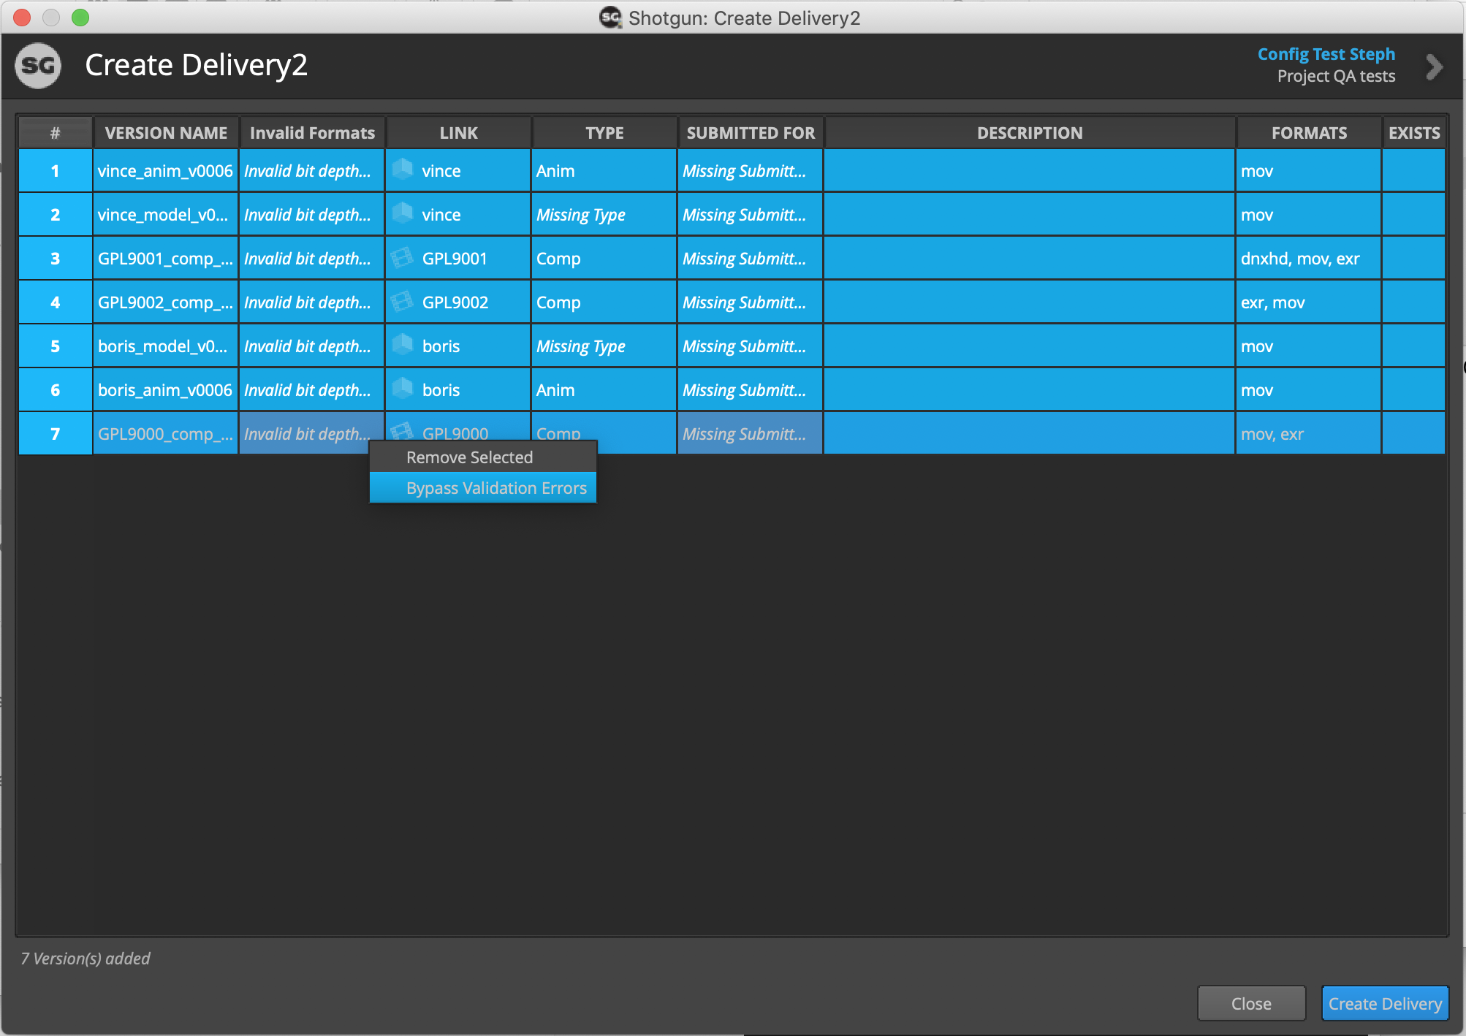This screenshot has height=1036, width=1466.
Task: Click the GPL9002_comp version name cell
Action: 166,302
